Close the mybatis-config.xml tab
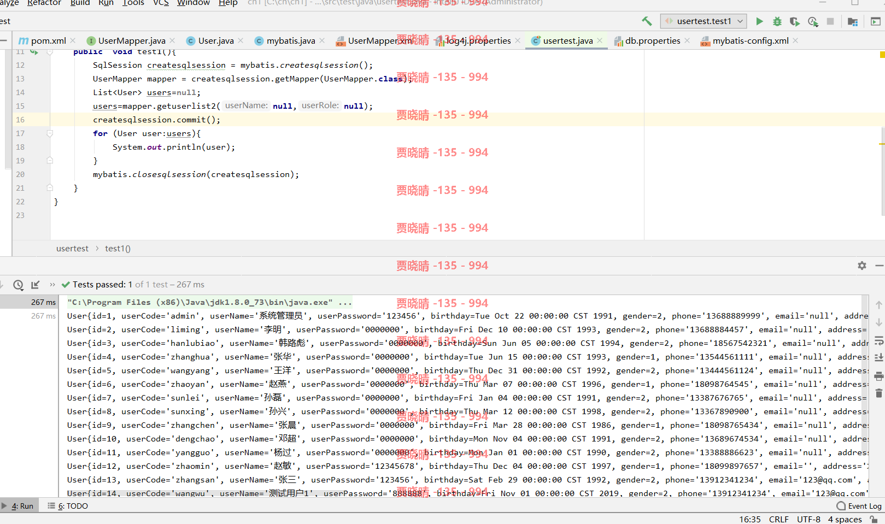 (x=795, y=40)
